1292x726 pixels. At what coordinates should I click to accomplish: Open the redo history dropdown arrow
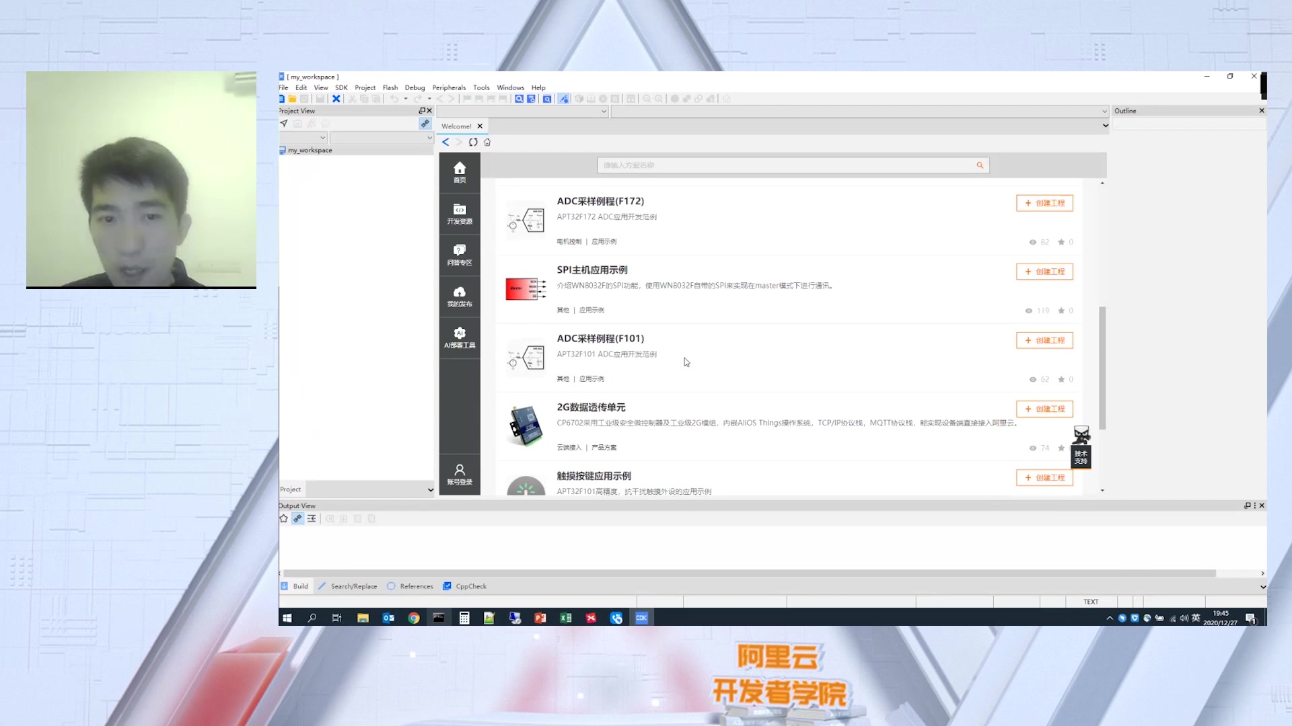429,99
